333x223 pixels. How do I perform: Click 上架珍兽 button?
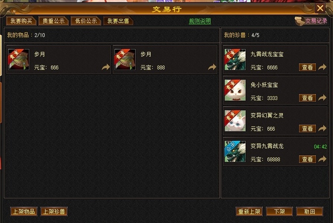pyautogui.click(x=54, y=211)
